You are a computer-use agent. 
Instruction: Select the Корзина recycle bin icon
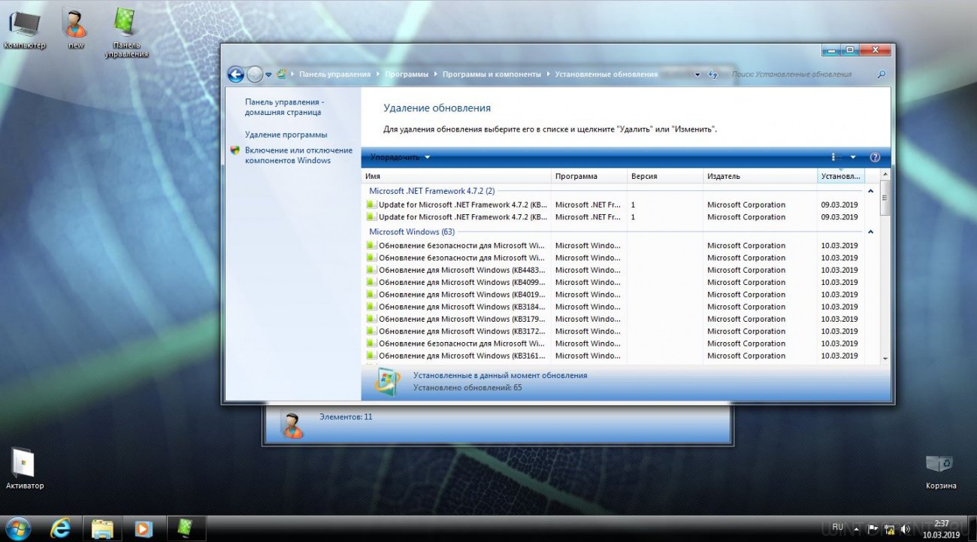pos(941,471)
